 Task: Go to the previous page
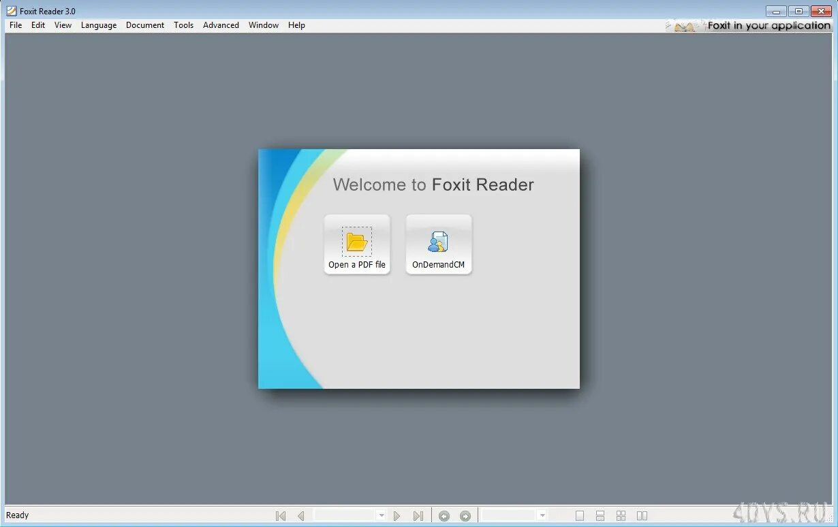click(300, 515)
